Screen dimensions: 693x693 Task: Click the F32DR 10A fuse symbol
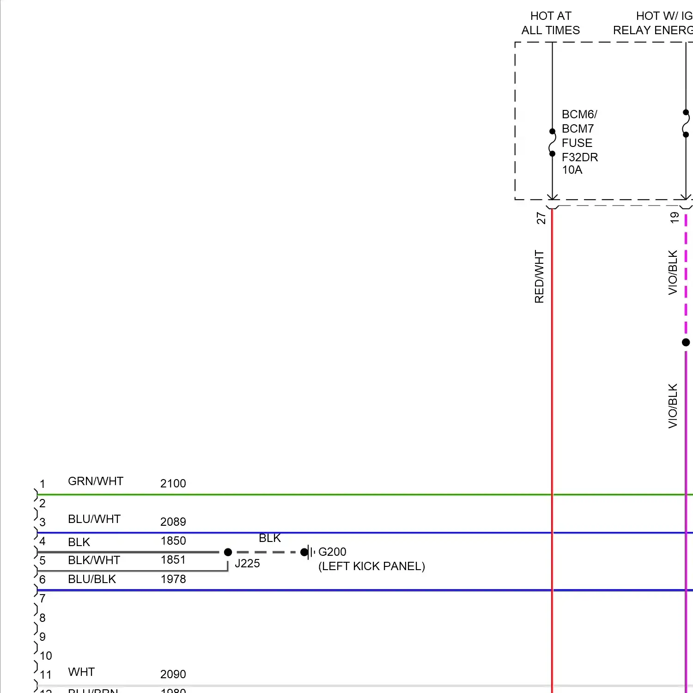[553, 141]
